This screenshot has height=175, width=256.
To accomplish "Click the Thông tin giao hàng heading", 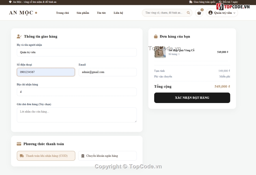I will (x=41, y=36).
